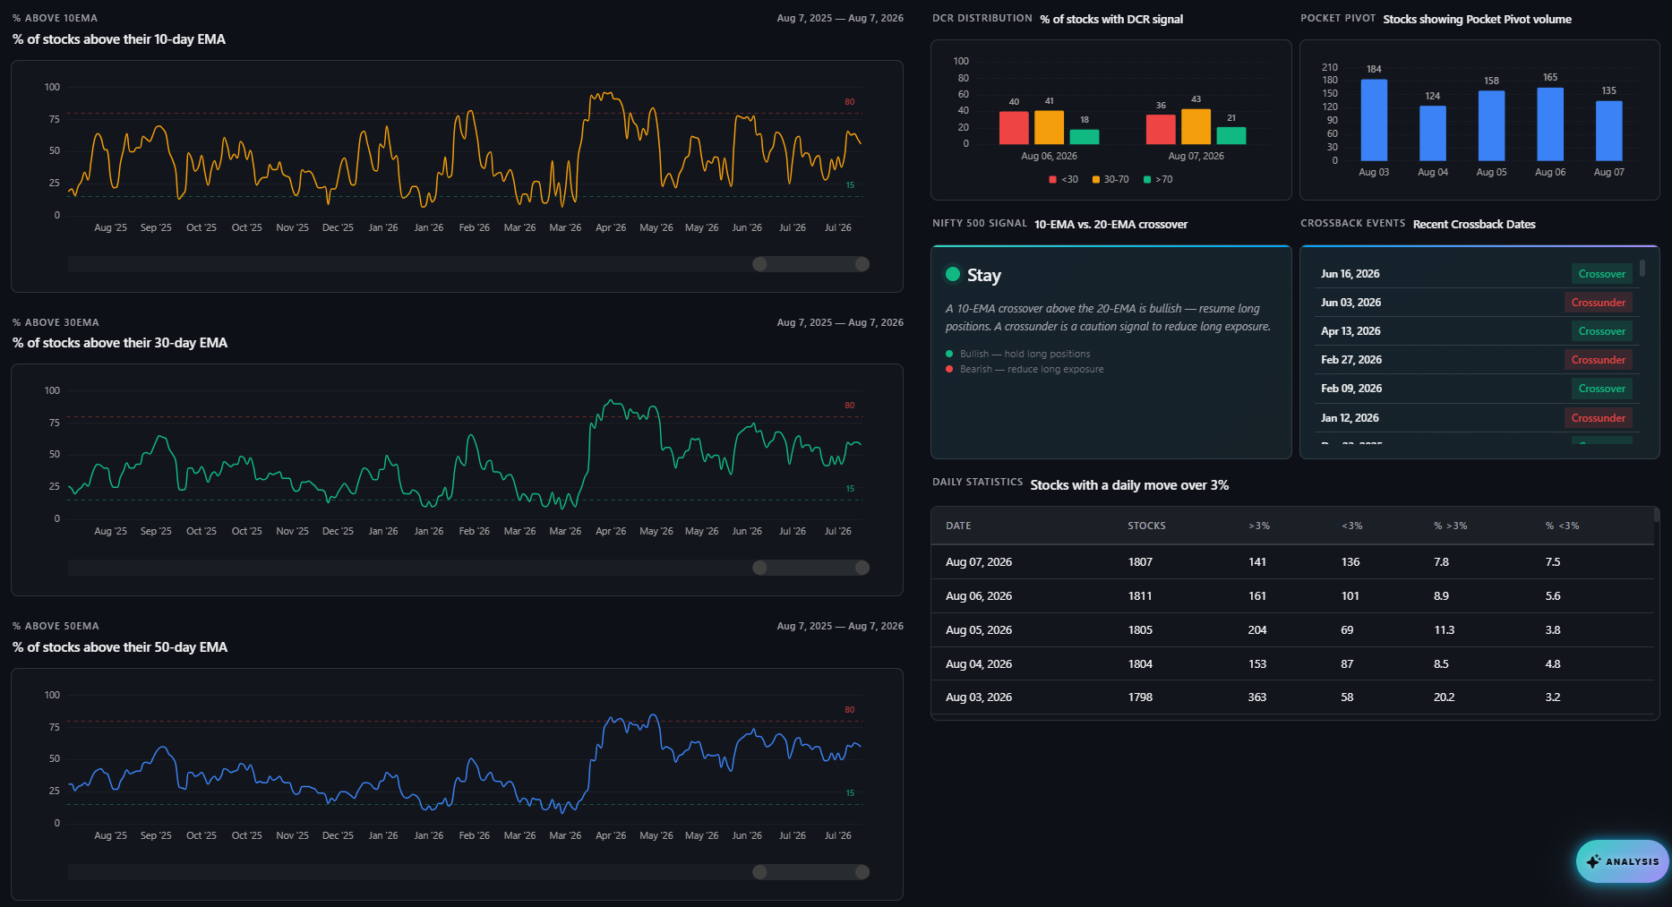Screen dimensions: 1672x907
Task: Sort table by the STOCKS column header
Action: coord(1146,526)
